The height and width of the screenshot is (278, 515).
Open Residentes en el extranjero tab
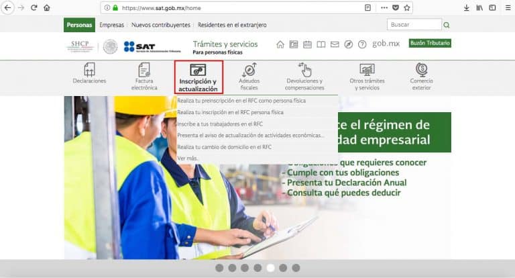pyautogui.click(x=232, y=25)
